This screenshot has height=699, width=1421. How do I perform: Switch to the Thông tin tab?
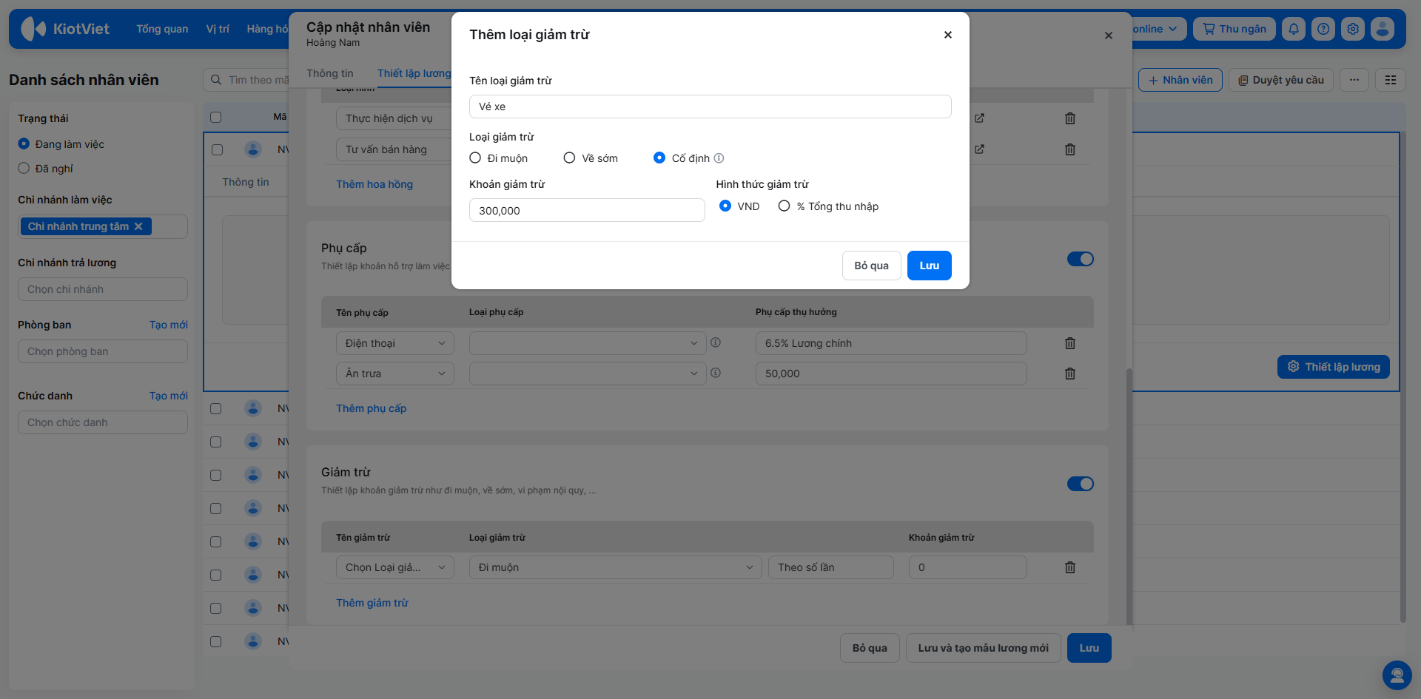(330, 73)
